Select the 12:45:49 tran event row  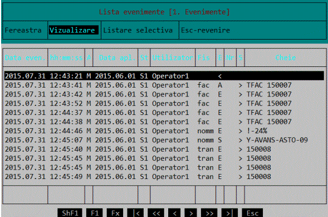pyautogui.click(x=164, y=177)
